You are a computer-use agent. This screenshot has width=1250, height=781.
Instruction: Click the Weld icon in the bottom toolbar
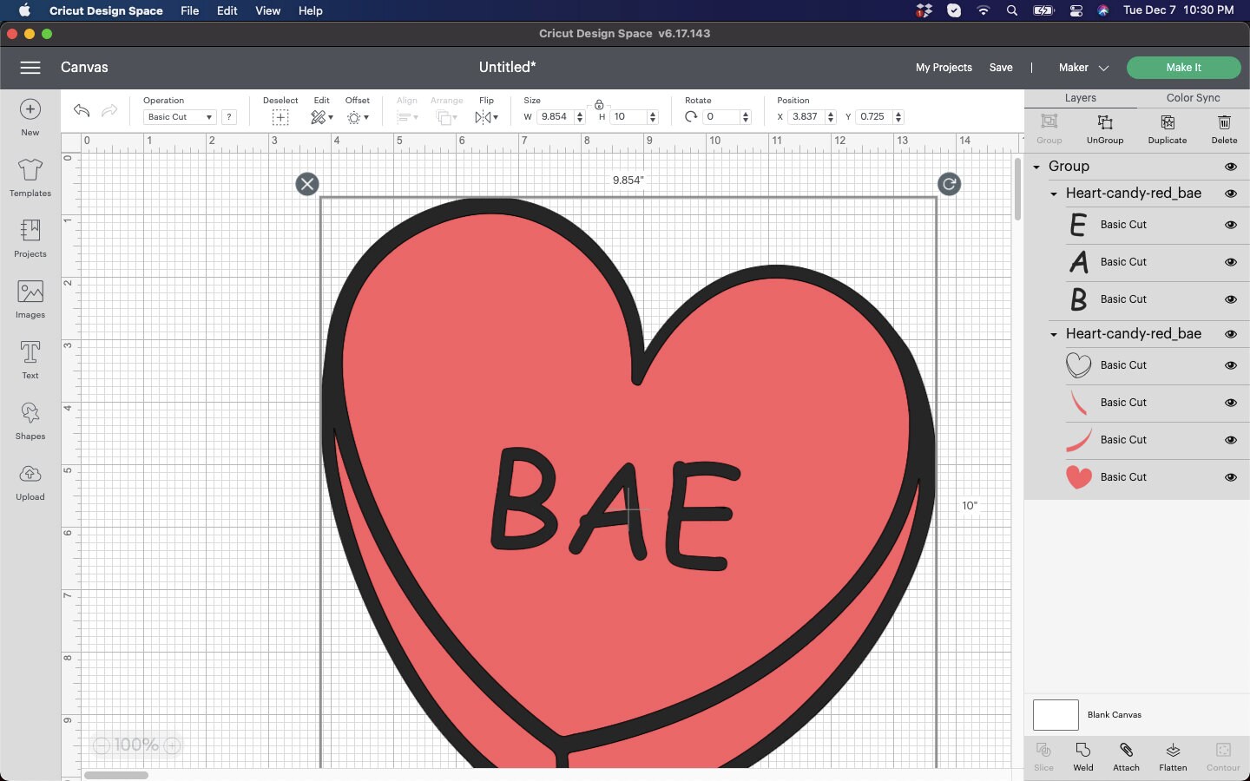point(1082,756)
